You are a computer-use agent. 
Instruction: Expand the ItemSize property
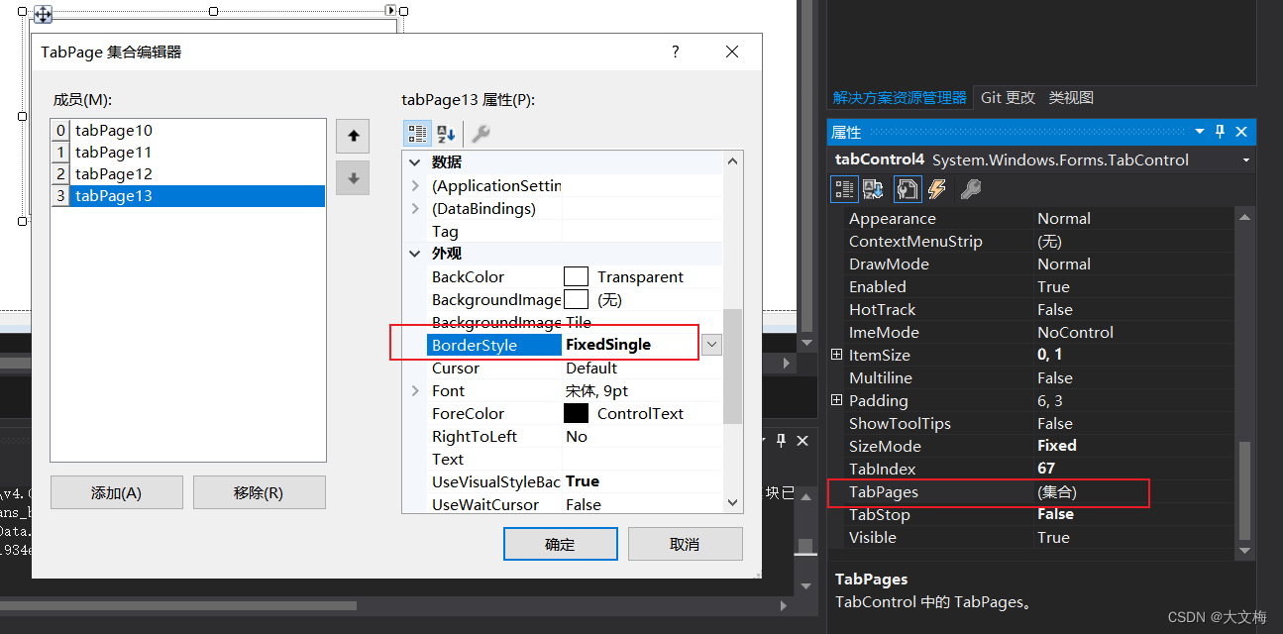pos(836,354)
